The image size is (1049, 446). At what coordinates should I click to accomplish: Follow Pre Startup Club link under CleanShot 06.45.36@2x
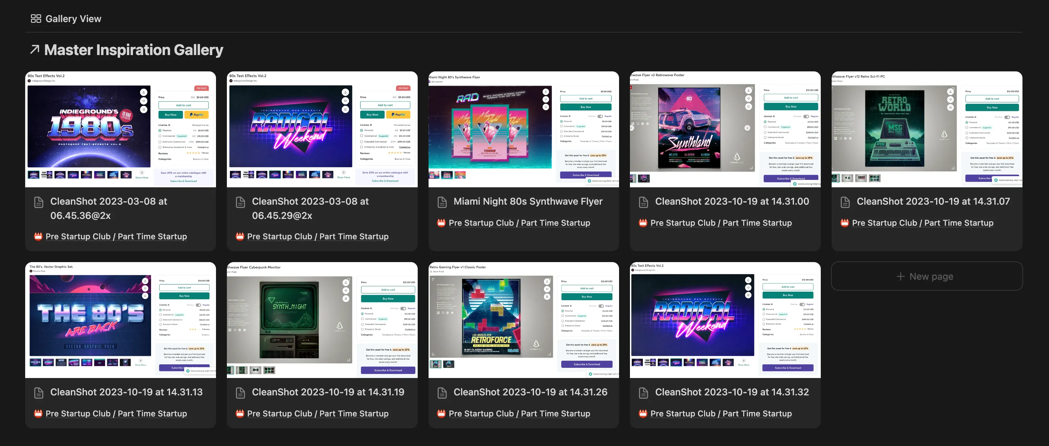pos(116,237)
